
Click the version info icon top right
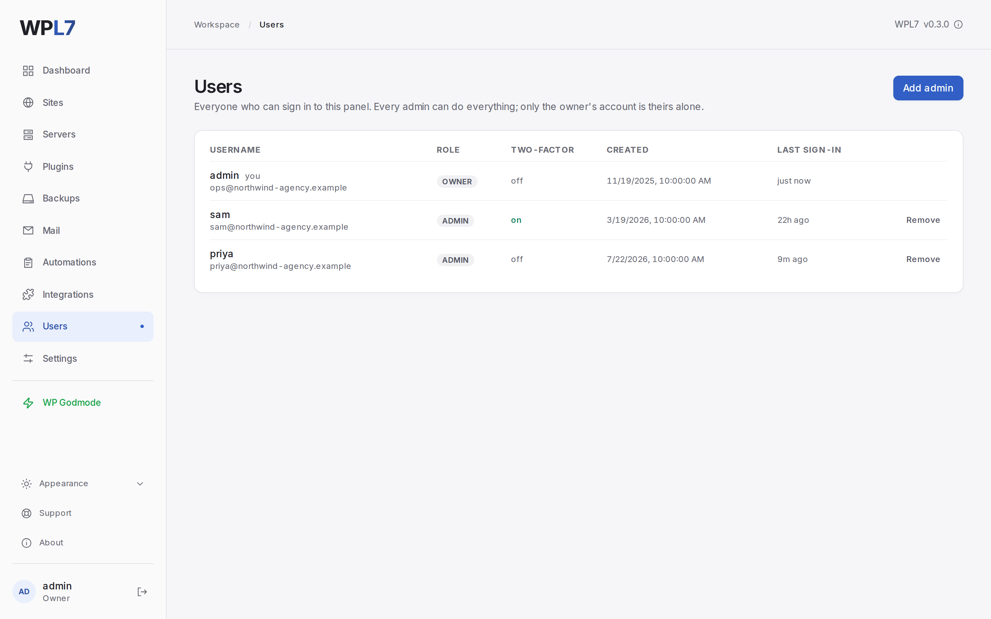[x=958, y=24]
